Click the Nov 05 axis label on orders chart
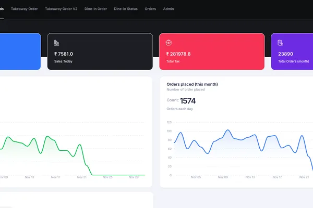313x208 pixels. click(196, 177)
